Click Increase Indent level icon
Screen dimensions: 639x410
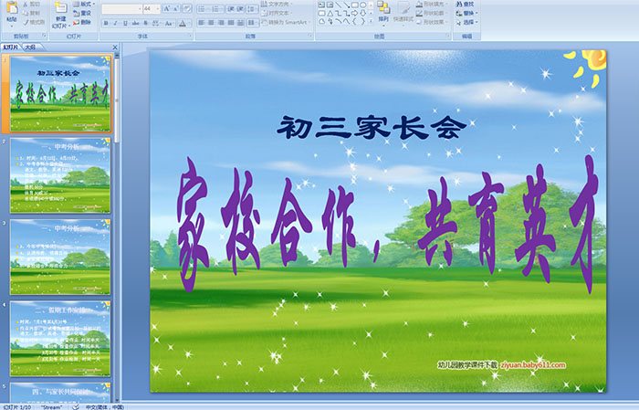(x=240, y=8)
